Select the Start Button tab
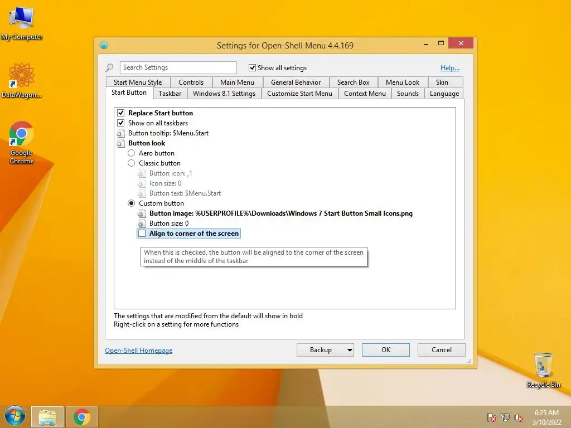Image resolution: width=571 pixels, height=428 pixels. (129, 93)
